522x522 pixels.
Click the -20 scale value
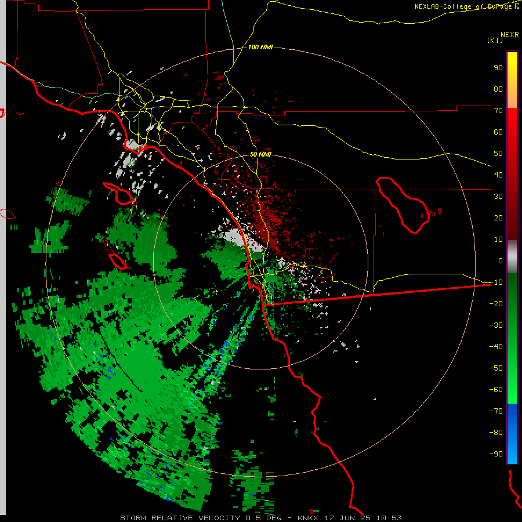tap(496, 303)
